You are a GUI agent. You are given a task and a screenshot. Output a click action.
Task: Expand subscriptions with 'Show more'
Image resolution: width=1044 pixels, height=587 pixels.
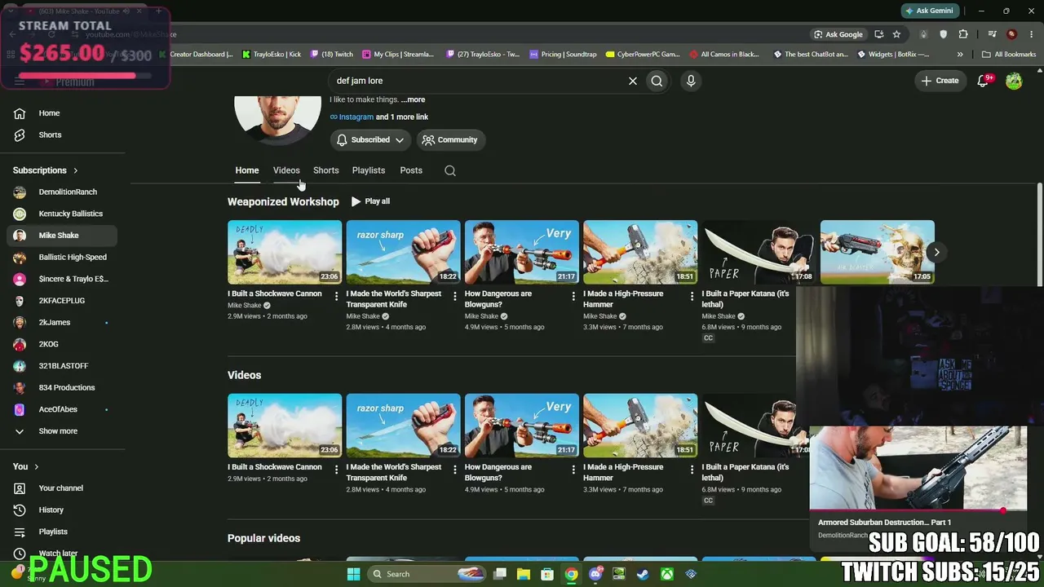(59, 431)
